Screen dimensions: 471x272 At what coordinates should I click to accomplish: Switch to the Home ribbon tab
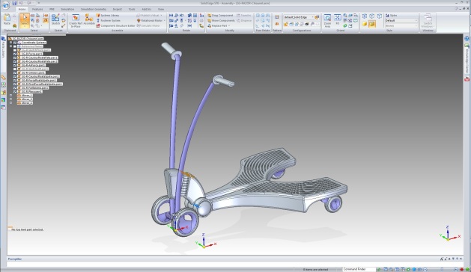click(x=22, y=9)
